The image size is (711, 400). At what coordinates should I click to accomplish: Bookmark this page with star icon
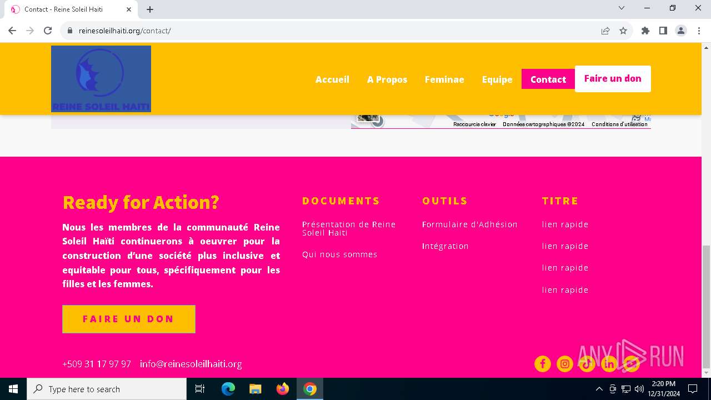pos(623,31)
